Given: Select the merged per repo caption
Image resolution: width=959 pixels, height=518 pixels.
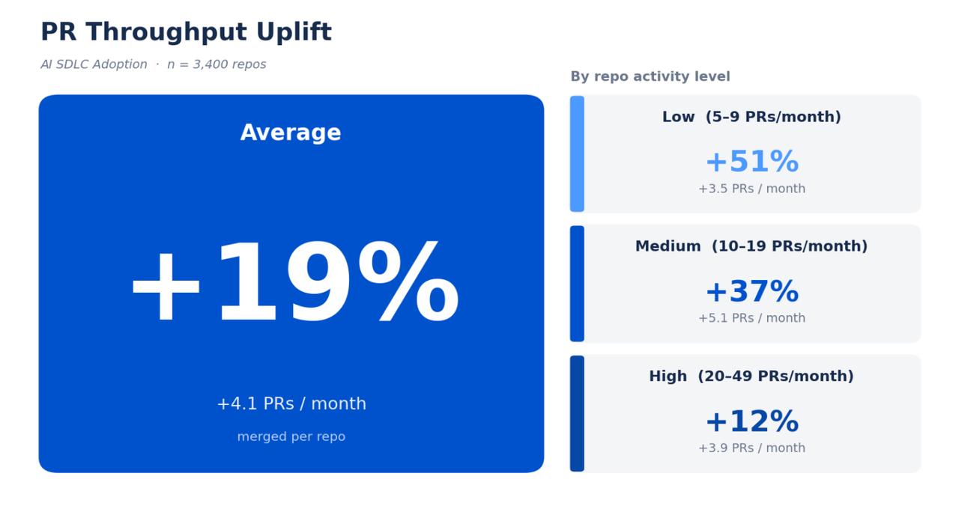Looking at the screenshot, I should click(x=291, y=436).
